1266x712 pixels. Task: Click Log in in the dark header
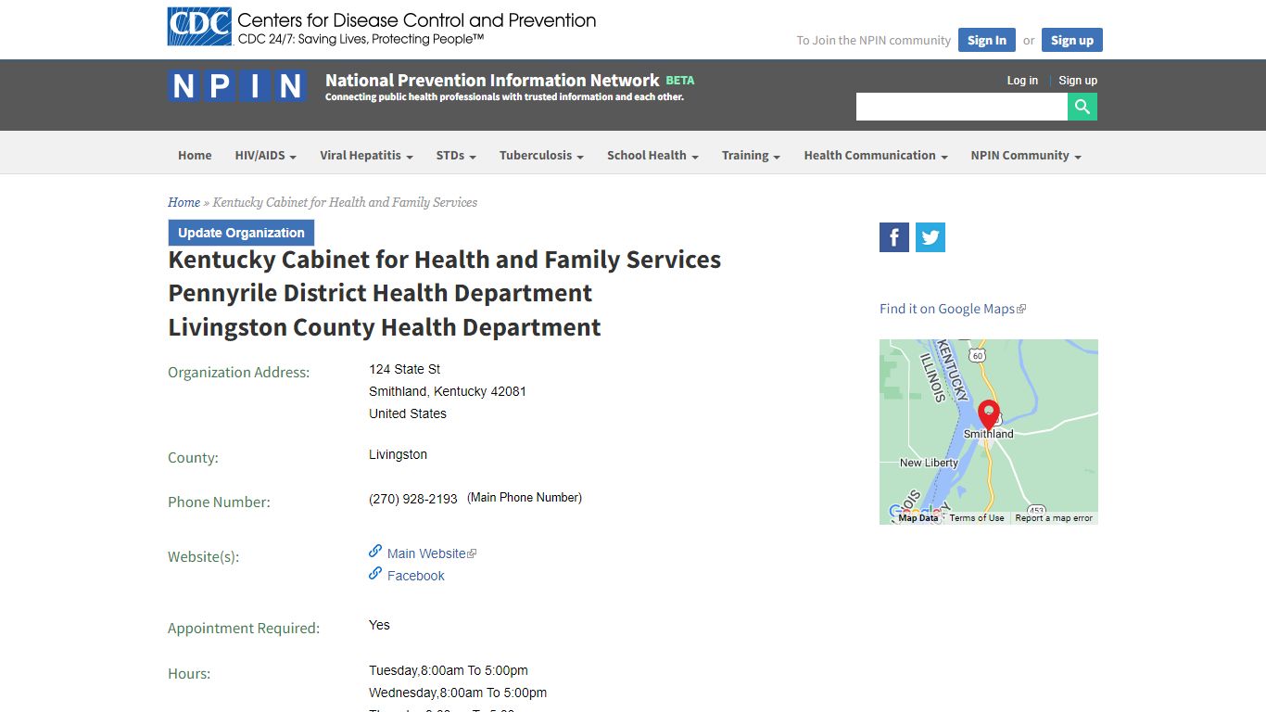[x=1022, y=81]
